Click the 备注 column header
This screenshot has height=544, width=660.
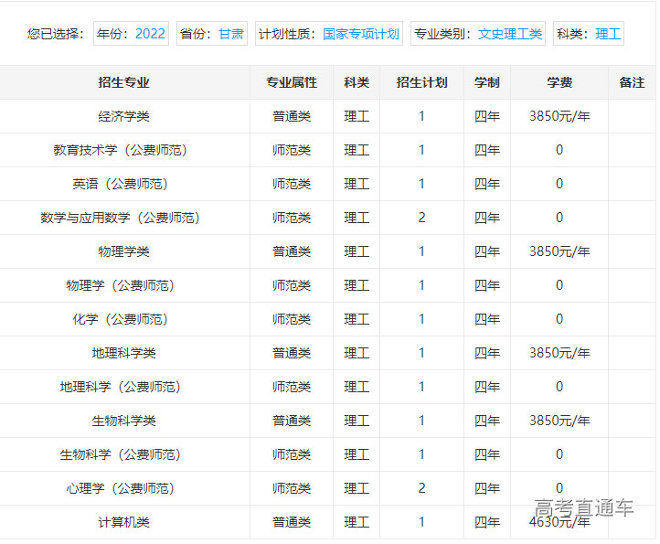(x=632, y=82)
